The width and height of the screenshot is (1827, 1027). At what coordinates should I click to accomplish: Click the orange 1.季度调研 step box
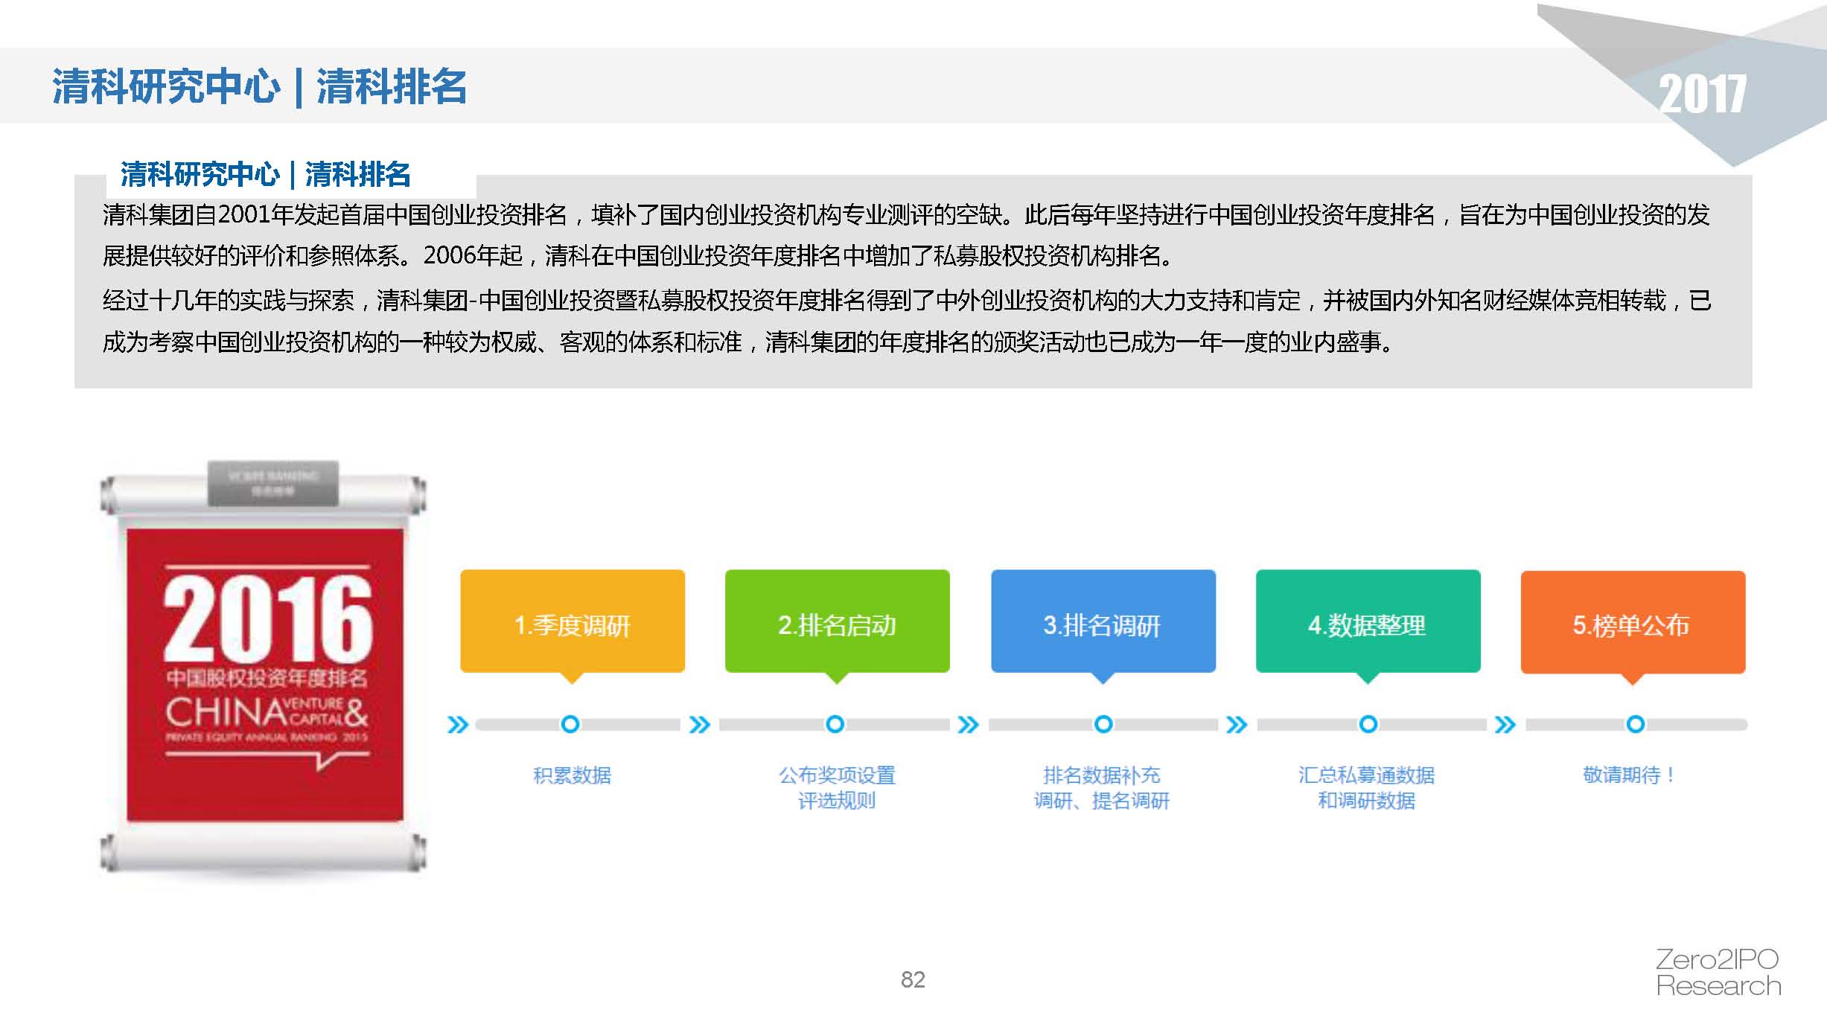(x=572, y=622)
